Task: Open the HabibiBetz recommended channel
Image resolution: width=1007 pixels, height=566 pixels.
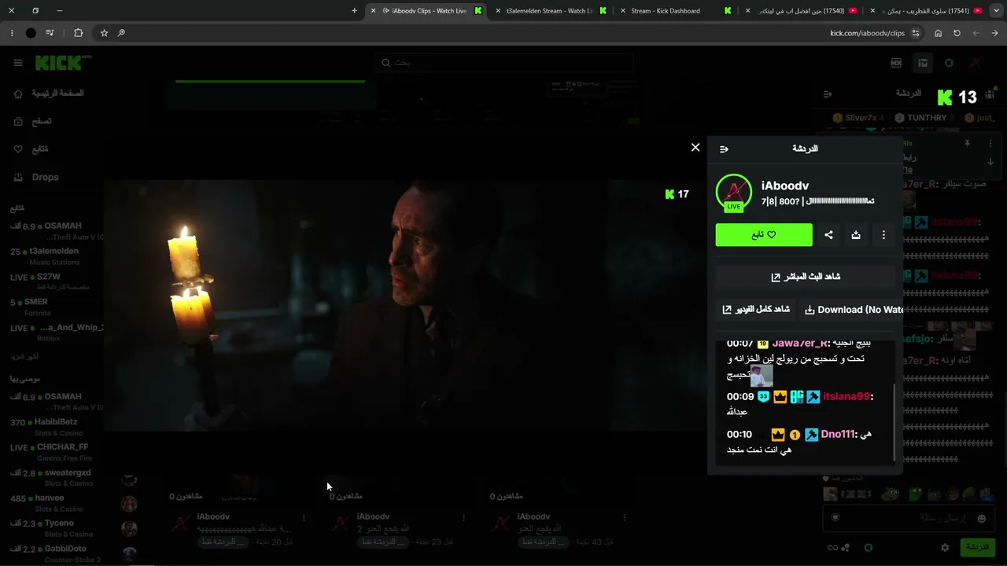Action: click(52, 427)
